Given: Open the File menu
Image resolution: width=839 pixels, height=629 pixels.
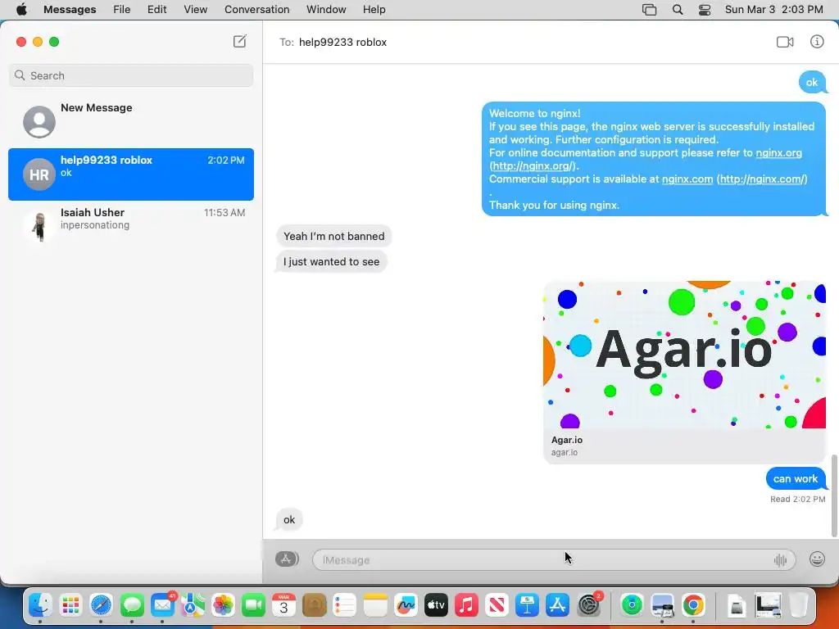Looking at the screenshot, I should coord(122,10).
